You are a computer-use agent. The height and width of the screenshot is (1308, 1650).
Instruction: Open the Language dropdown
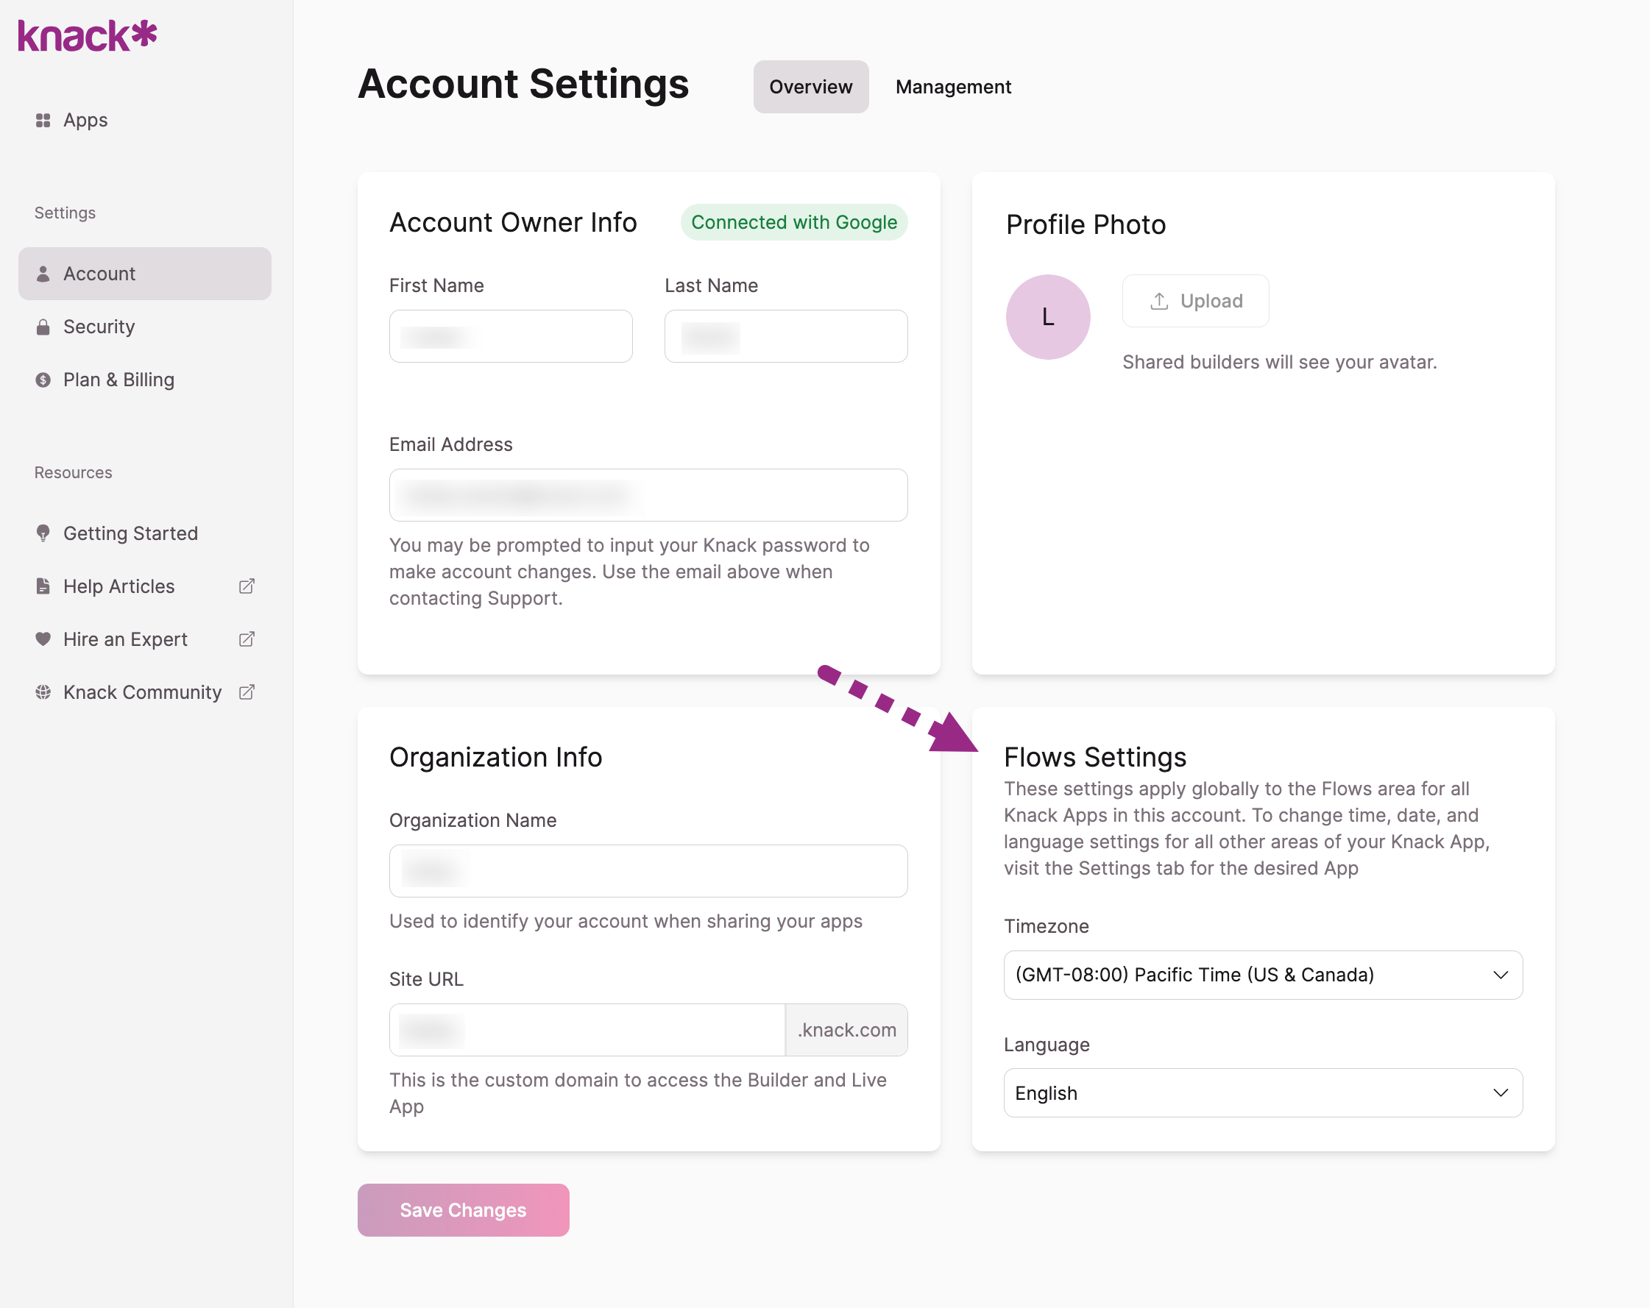tap(1262, 1092)
